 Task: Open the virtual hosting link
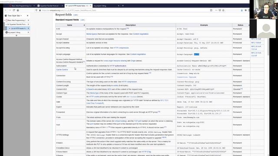tap(121, 121)
